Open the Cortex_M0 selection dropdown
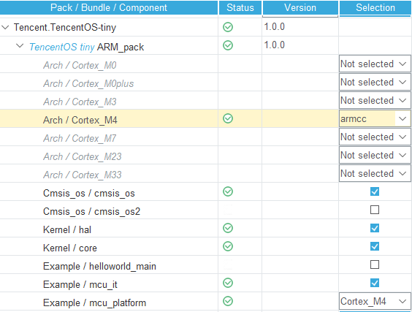The image size is (412, 312). point(375,64)
